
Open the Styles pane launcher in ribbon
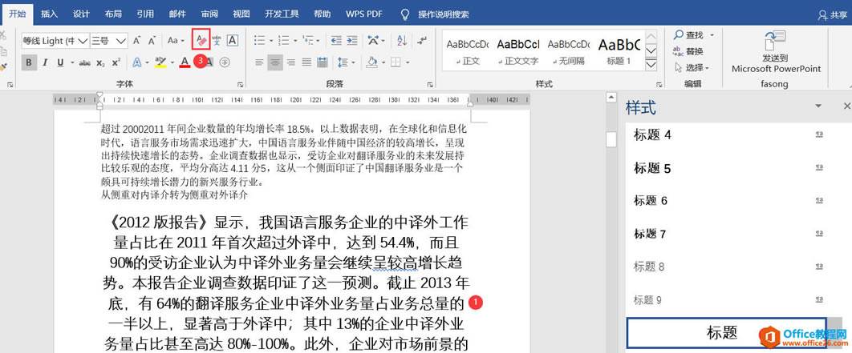pos(659,85)
